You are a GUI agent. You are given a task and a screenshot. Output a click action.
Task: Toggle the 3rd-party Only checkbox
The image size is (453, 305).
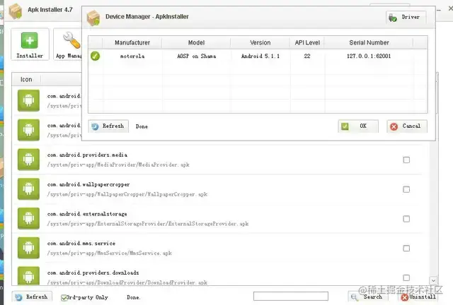click(x=64, y=297)
